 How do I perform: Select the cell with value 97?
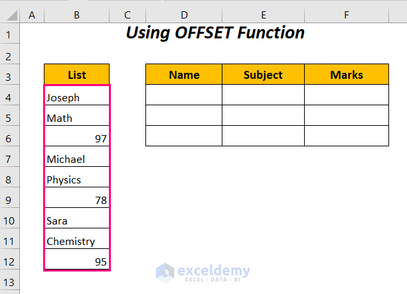point(77,138)
